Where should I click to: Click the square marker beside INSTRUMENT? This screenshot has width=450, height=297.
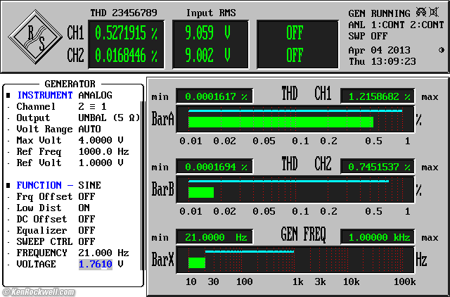pos(8,95)
